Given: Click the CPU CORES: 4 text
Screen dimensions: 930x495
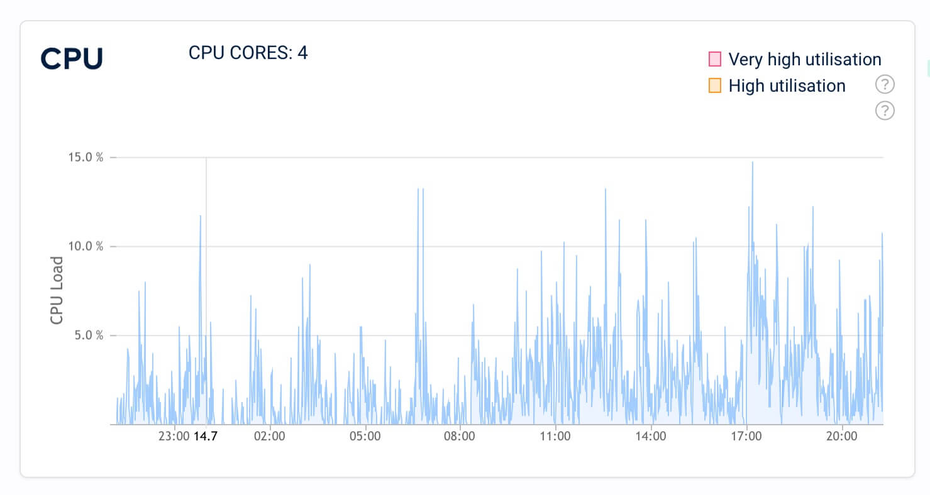Looking at the screenshot, I should point(248,53).
